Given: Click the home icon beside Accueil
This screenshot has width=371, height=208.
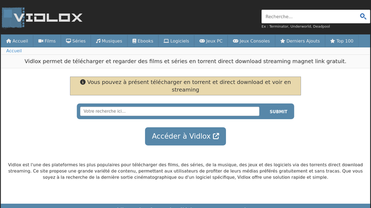Looking at the screenshot, I should point(9,41).
